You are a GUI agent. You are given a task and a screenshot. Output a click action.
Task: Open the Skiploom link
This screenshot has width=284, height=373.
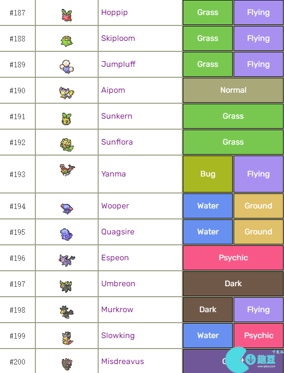click(x=118, y=38)
